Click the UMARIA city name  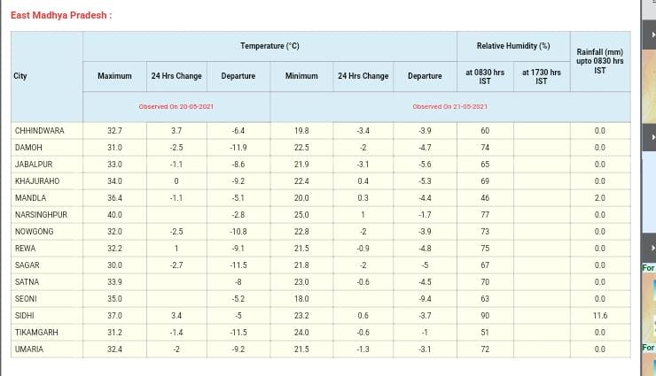point(29,349)
